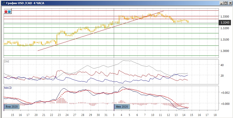Click the red square button on chart
Viewport: 233px width, 118px height.
click(6, 12)
